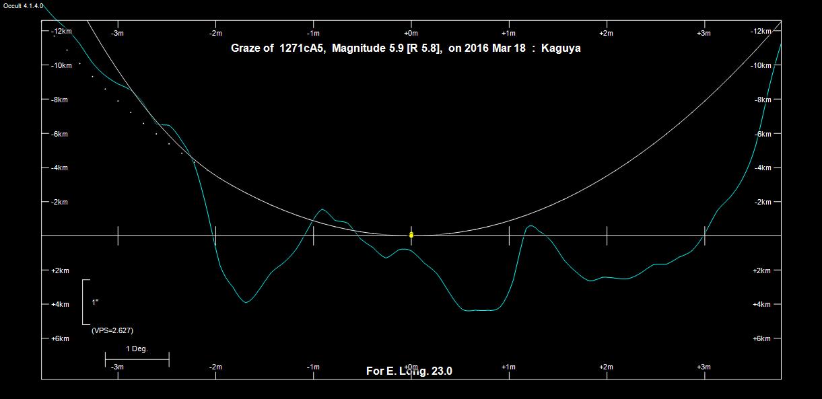Click the -2m label on bottom axis
Screen dimensions: 822x399
[215, 367]
